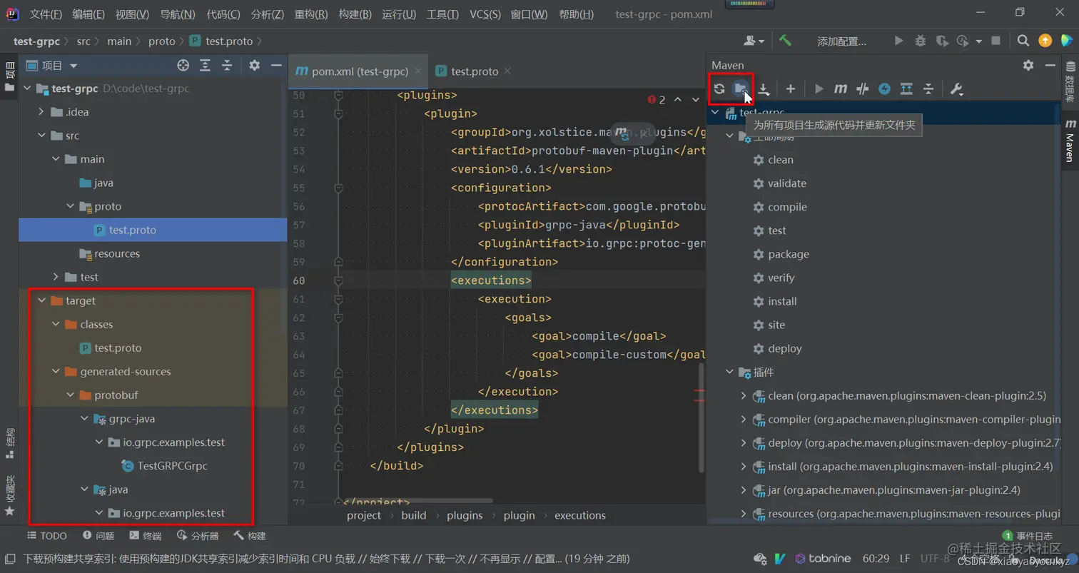Viewport: 1079px width, 573px height.
Task: Expand the jar plugin node in Maven
Action: coord(744,490)
